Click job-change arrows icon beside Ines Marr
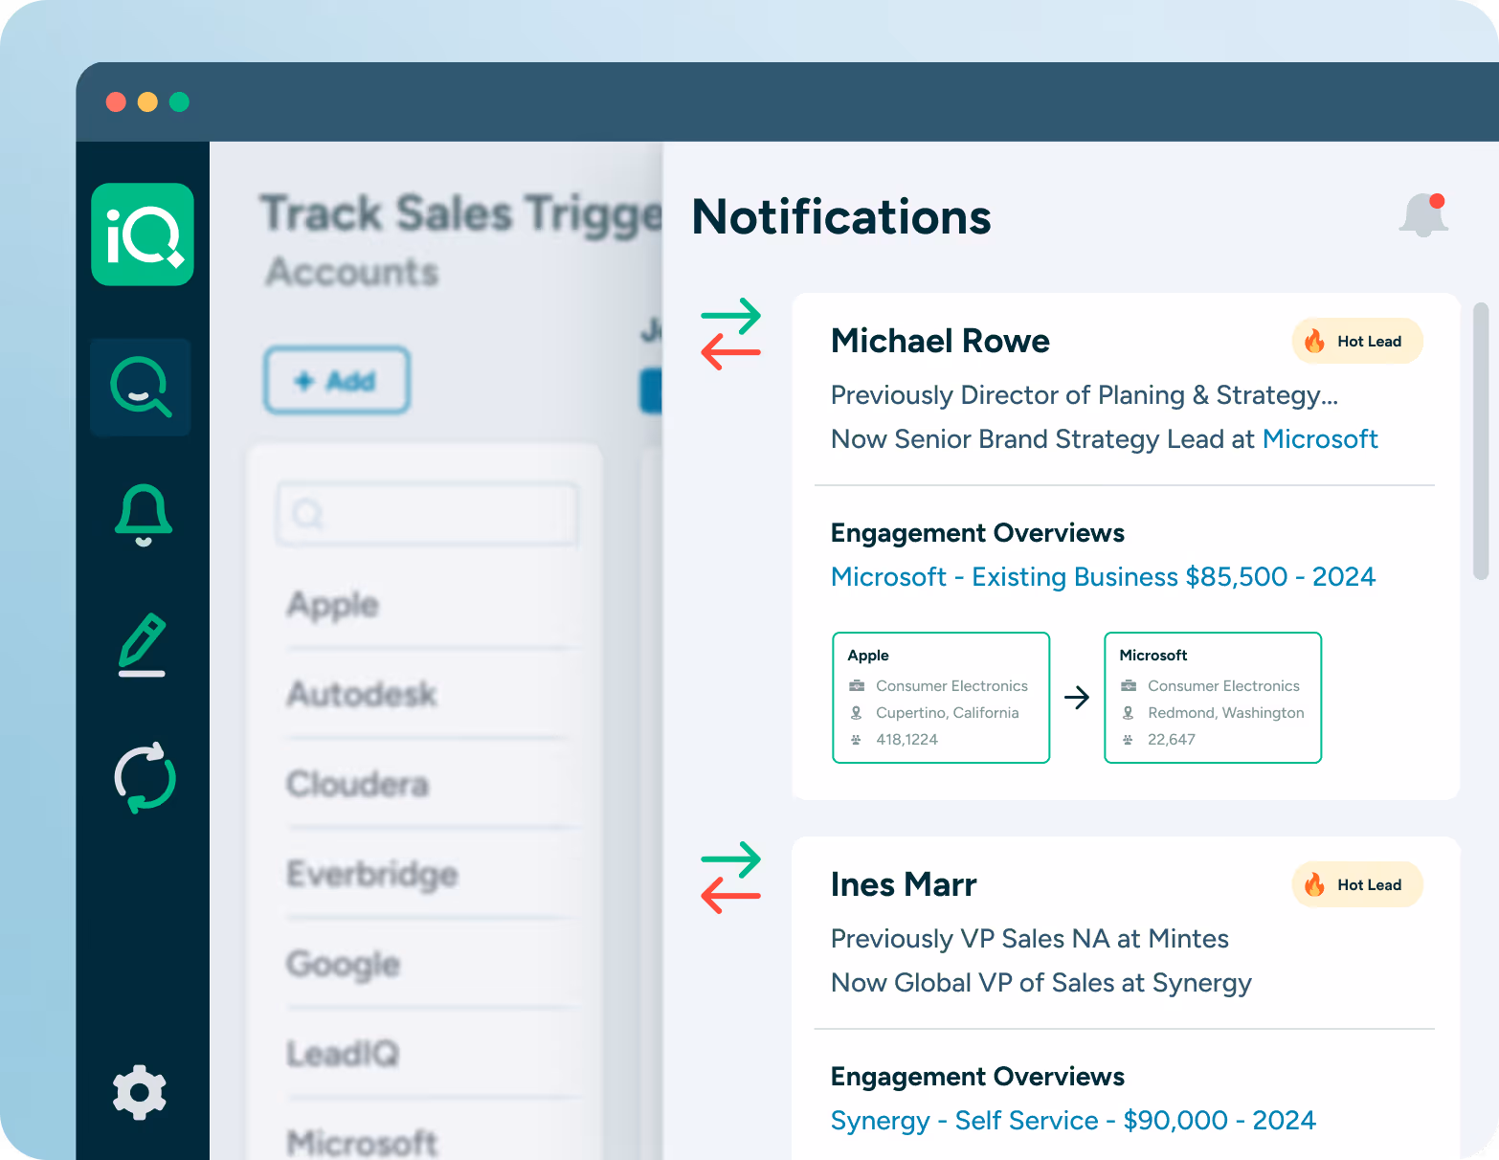 click(x=730, y=878)
